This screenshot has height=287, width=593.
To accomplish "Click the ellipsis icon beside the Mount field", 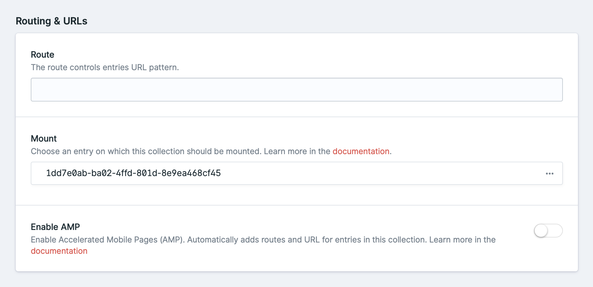I will [x=550, y=173].
